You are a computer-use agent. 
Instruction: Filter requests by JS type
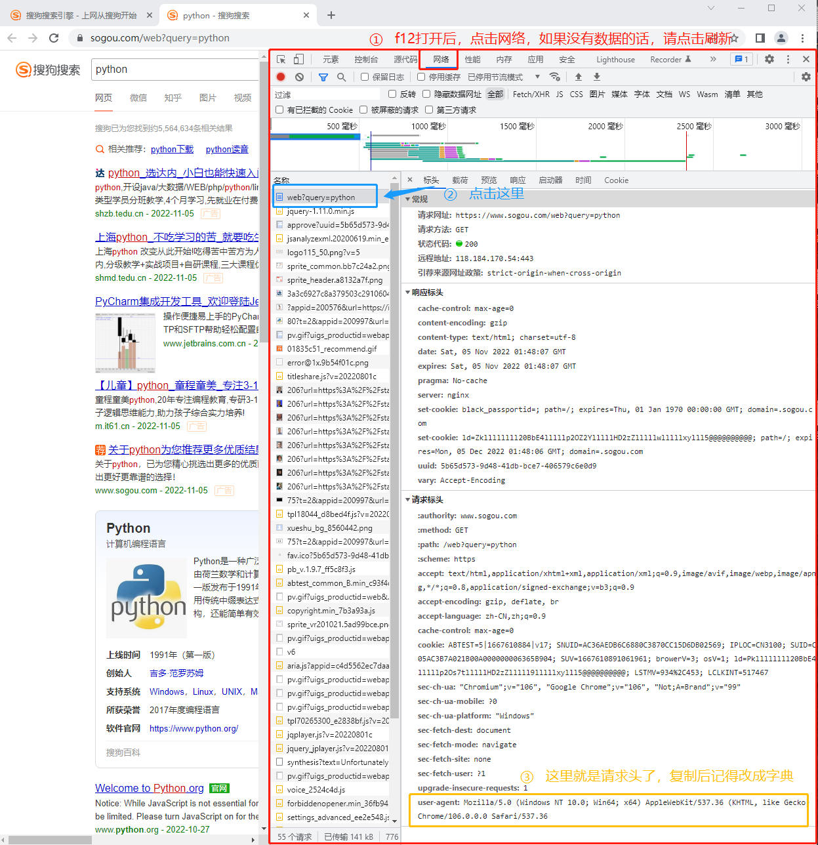click(560, 94)
